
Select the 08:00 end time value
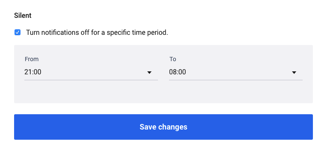(x=178, y=72)
